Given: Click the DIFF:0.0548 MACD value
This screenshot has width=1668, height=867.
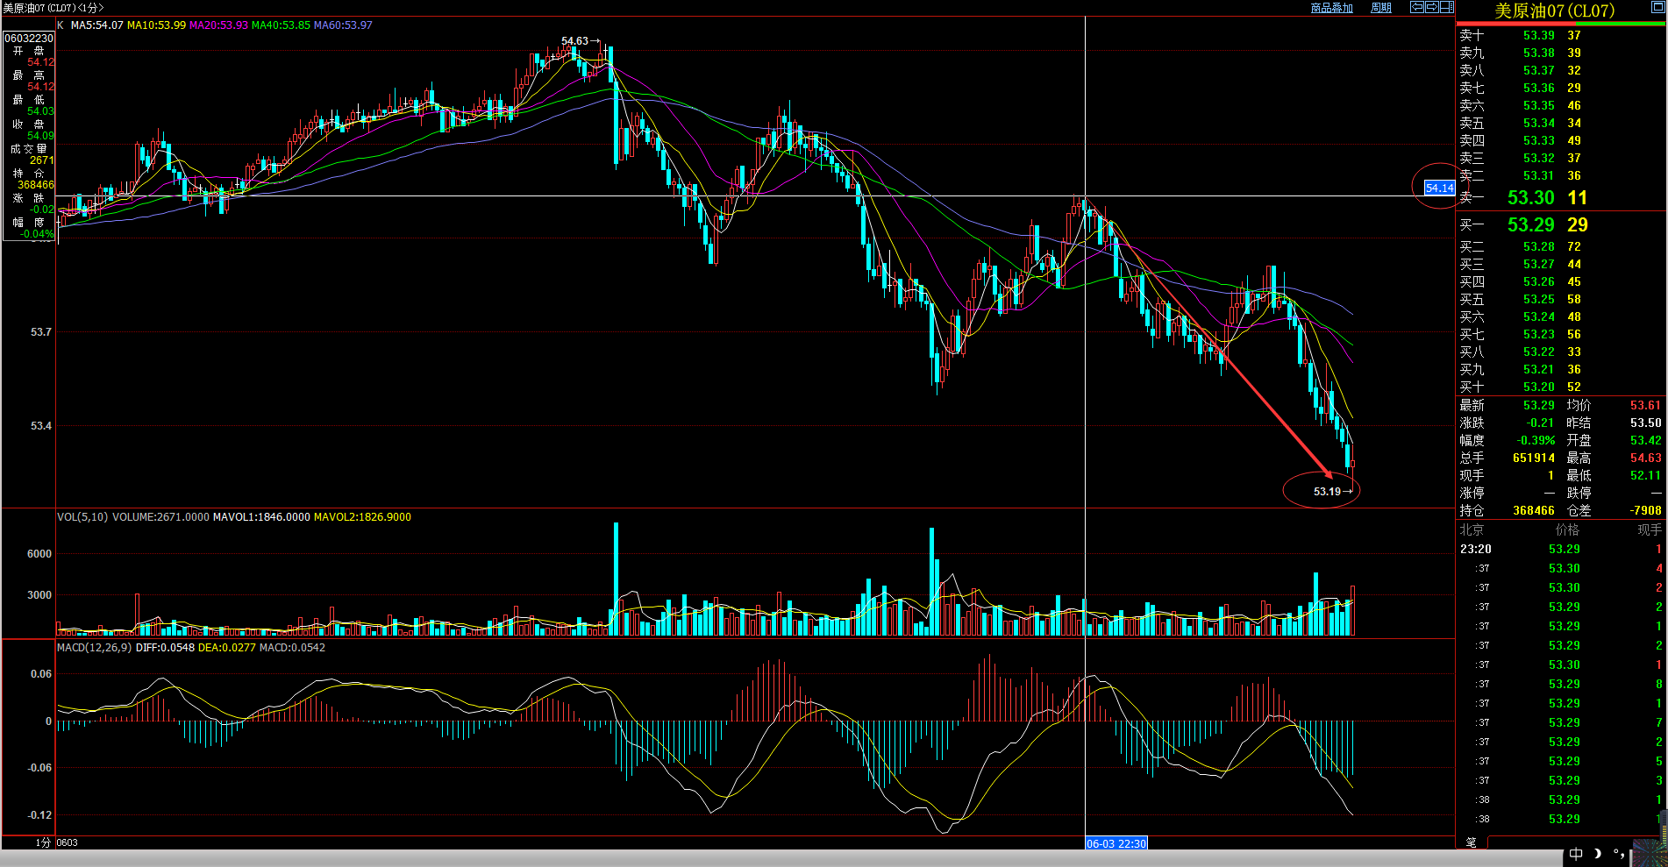Looking at the screenshot, I should pyautogui.click(x=165, y=648).
